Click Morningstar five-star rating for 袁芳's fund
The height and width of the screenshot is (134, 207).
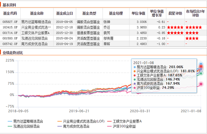175,33
